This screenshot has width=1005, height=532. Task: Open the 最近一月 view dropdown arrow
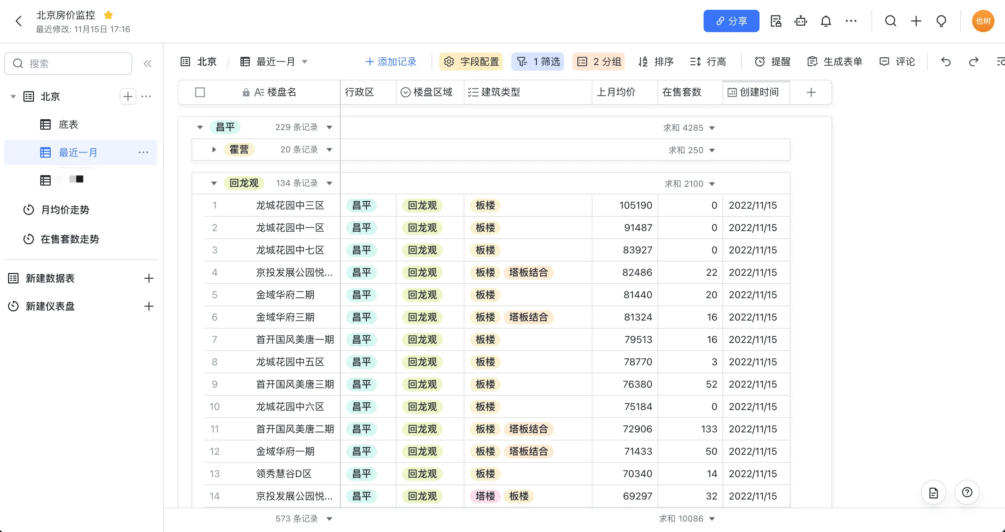click(305, 62)
